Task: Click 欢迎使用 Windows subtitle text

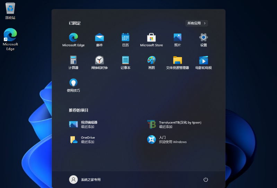Action: pyautogui.click(x=173, y=142)
